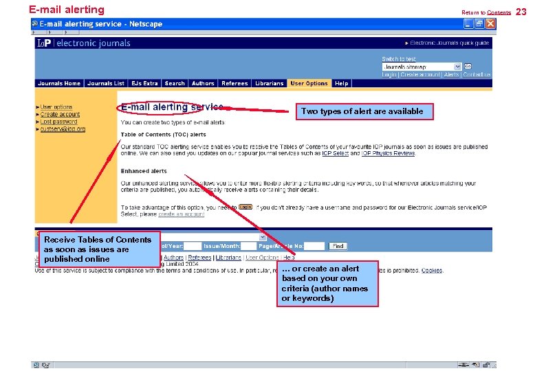Screen dimensions: 546x371
Task: Open the Referees tab
Action: point(234,84)
